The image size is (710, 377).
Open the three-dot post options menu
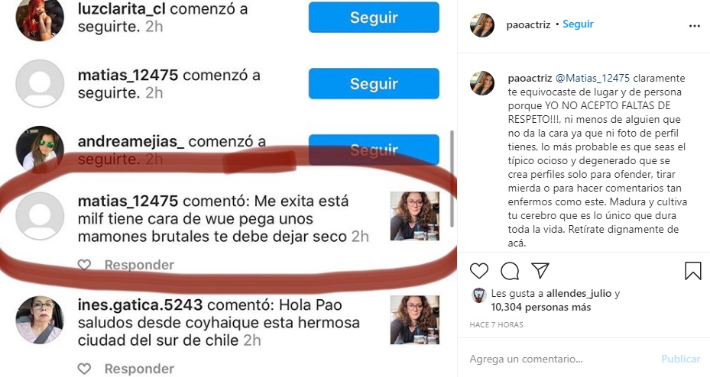click(x=694, y=26)
